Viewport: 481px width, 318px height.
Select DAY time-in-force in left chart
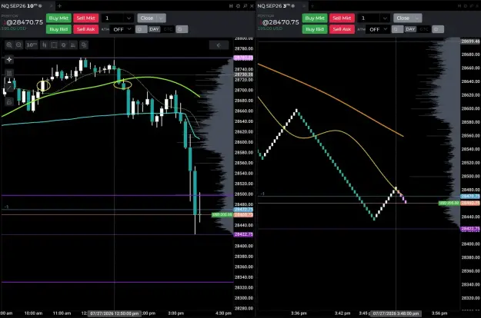point(154,29)
